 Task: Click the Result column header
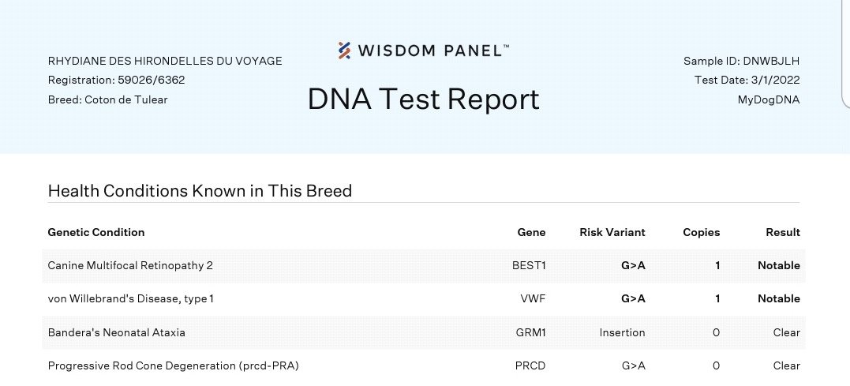tap(783, 232)
